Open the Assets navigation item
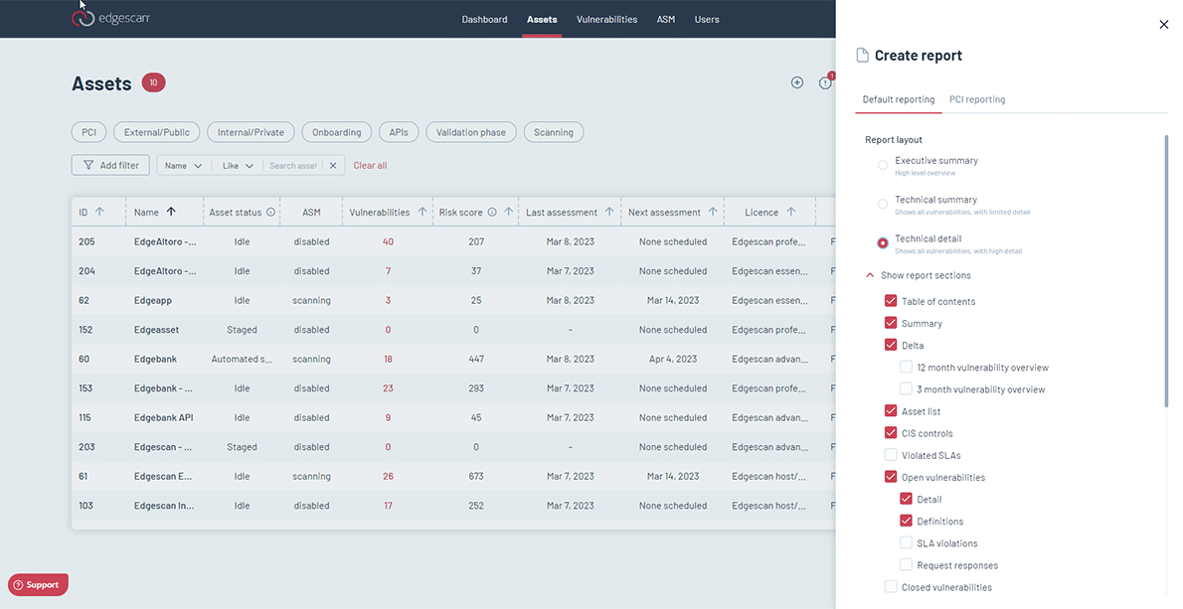Image resolution: width=1183 pixels, height=609 pixels. point(542,19)
